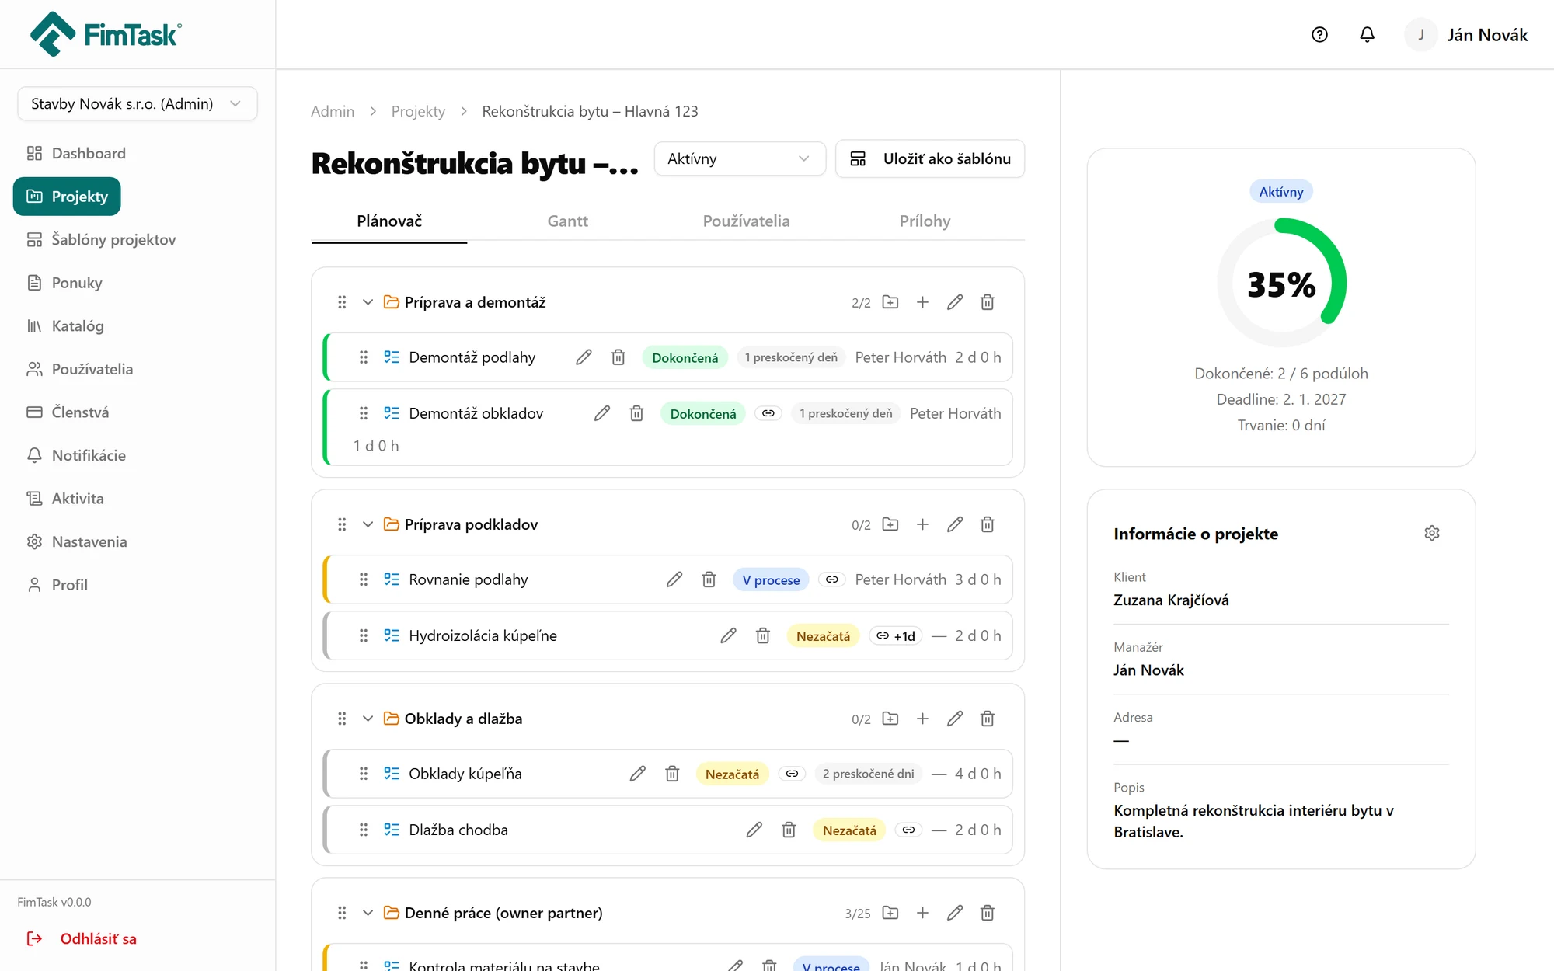The width and height of the screenshot is (1554, 971).
Task: Open Dashboard in the sidebar
Action: click(76, 153)
